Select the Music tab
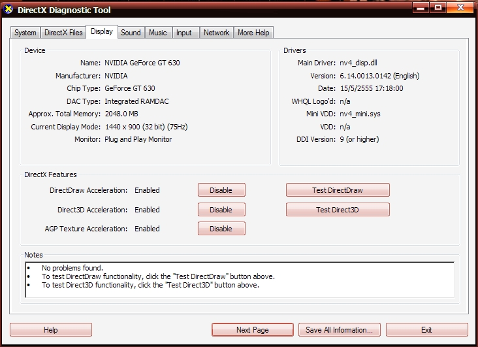The image size is (478, 347). [x=158, y=33]
